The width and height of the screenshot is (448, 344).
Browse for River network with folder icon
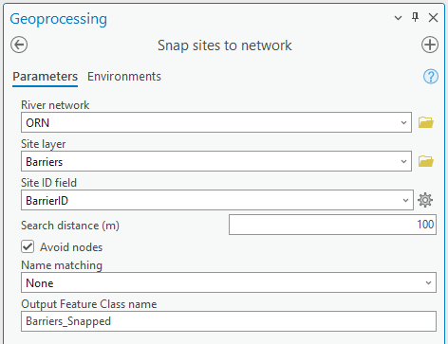(426, 122)
